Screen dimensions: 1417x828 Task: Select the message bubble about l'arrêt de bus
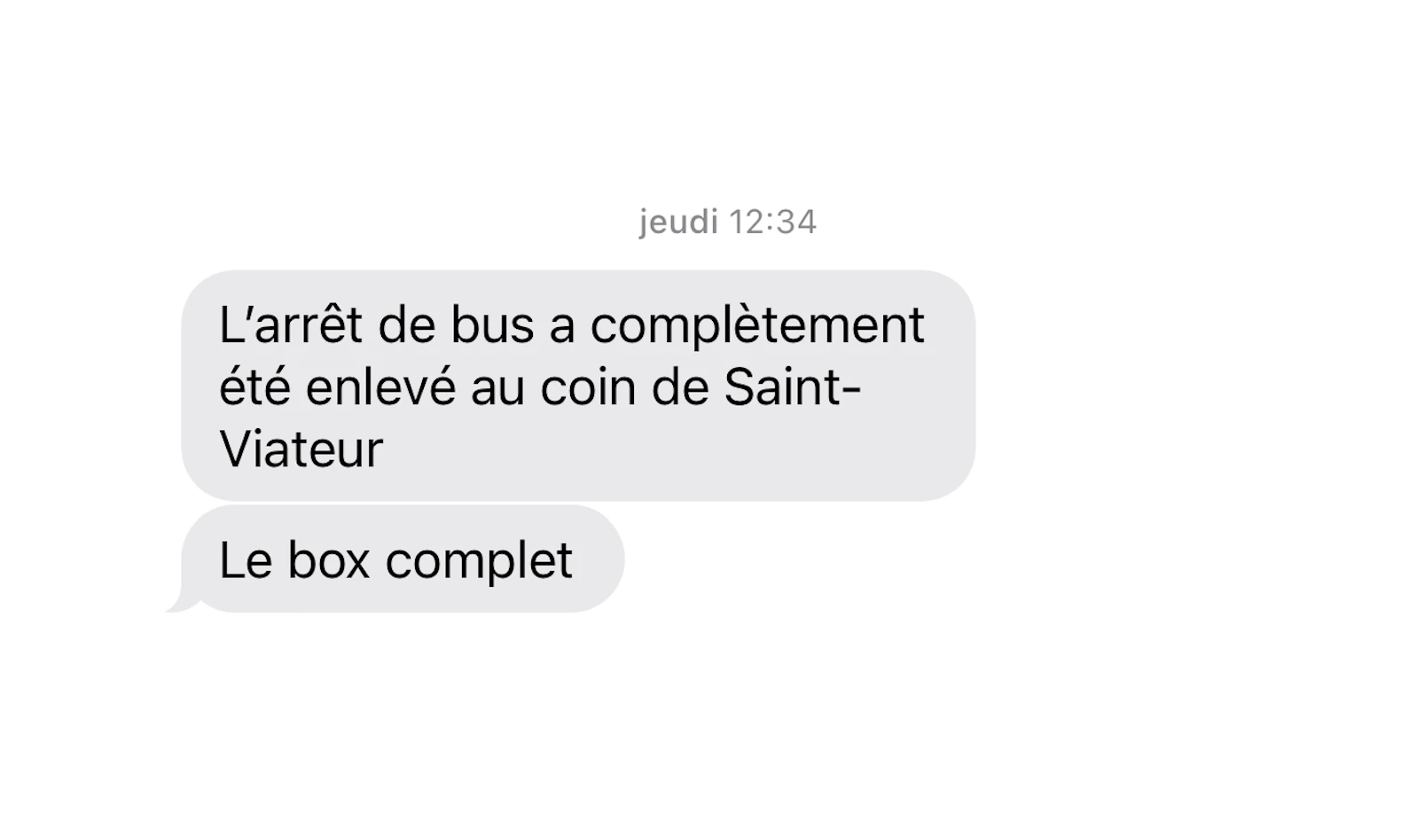[x=578, y=386]
